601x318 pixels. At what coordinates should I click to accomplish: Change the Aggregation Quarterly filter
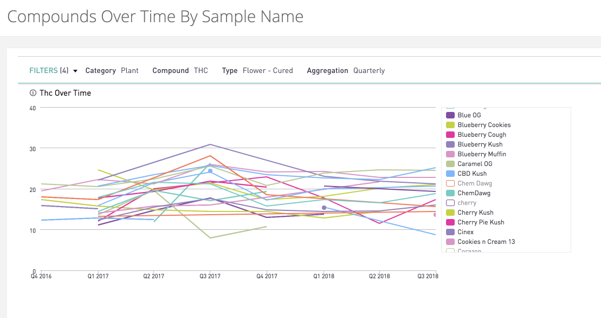click(346, 70)
